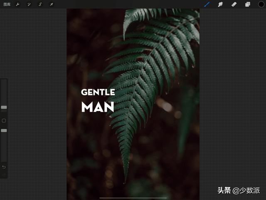This screenshot has width=266, height=200.
Task: Tap the home indicator bar at bottom
Action: 133,198
